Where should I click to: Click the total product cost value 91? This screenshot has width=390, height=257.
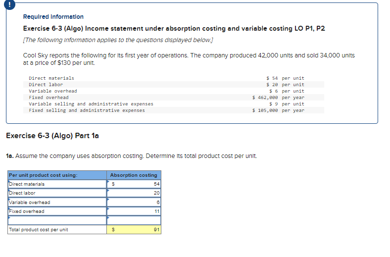(134, 230)
